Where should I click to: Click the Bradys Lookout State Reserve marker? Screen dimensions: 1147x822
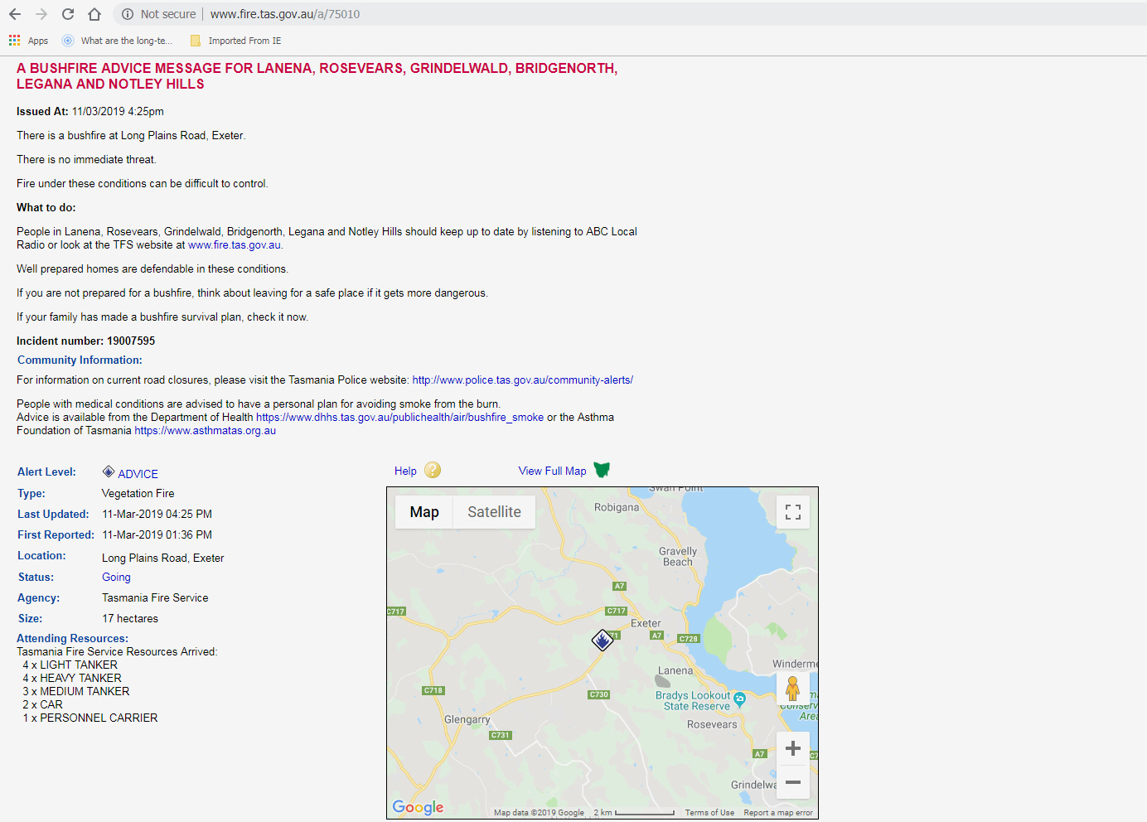coord(740,699)
